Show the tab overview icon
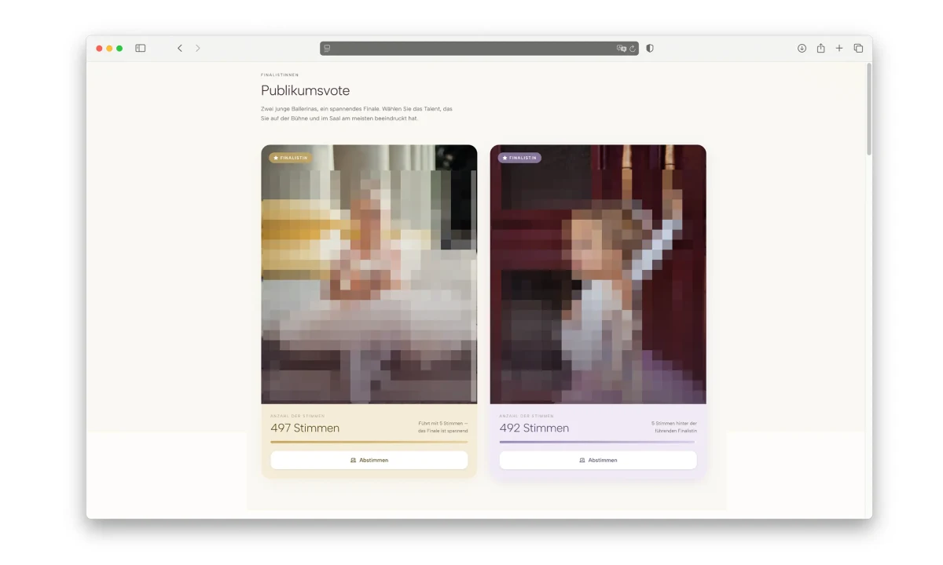The image size is (943, 565). (858, 48)
